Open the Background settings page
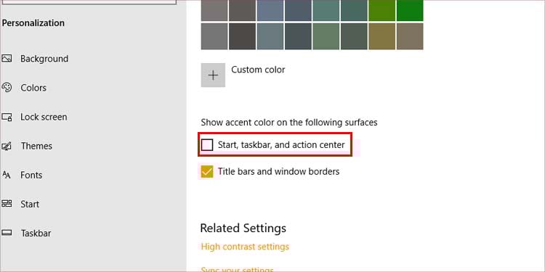This screenshot has width=545, height=272. click(44, 59)
